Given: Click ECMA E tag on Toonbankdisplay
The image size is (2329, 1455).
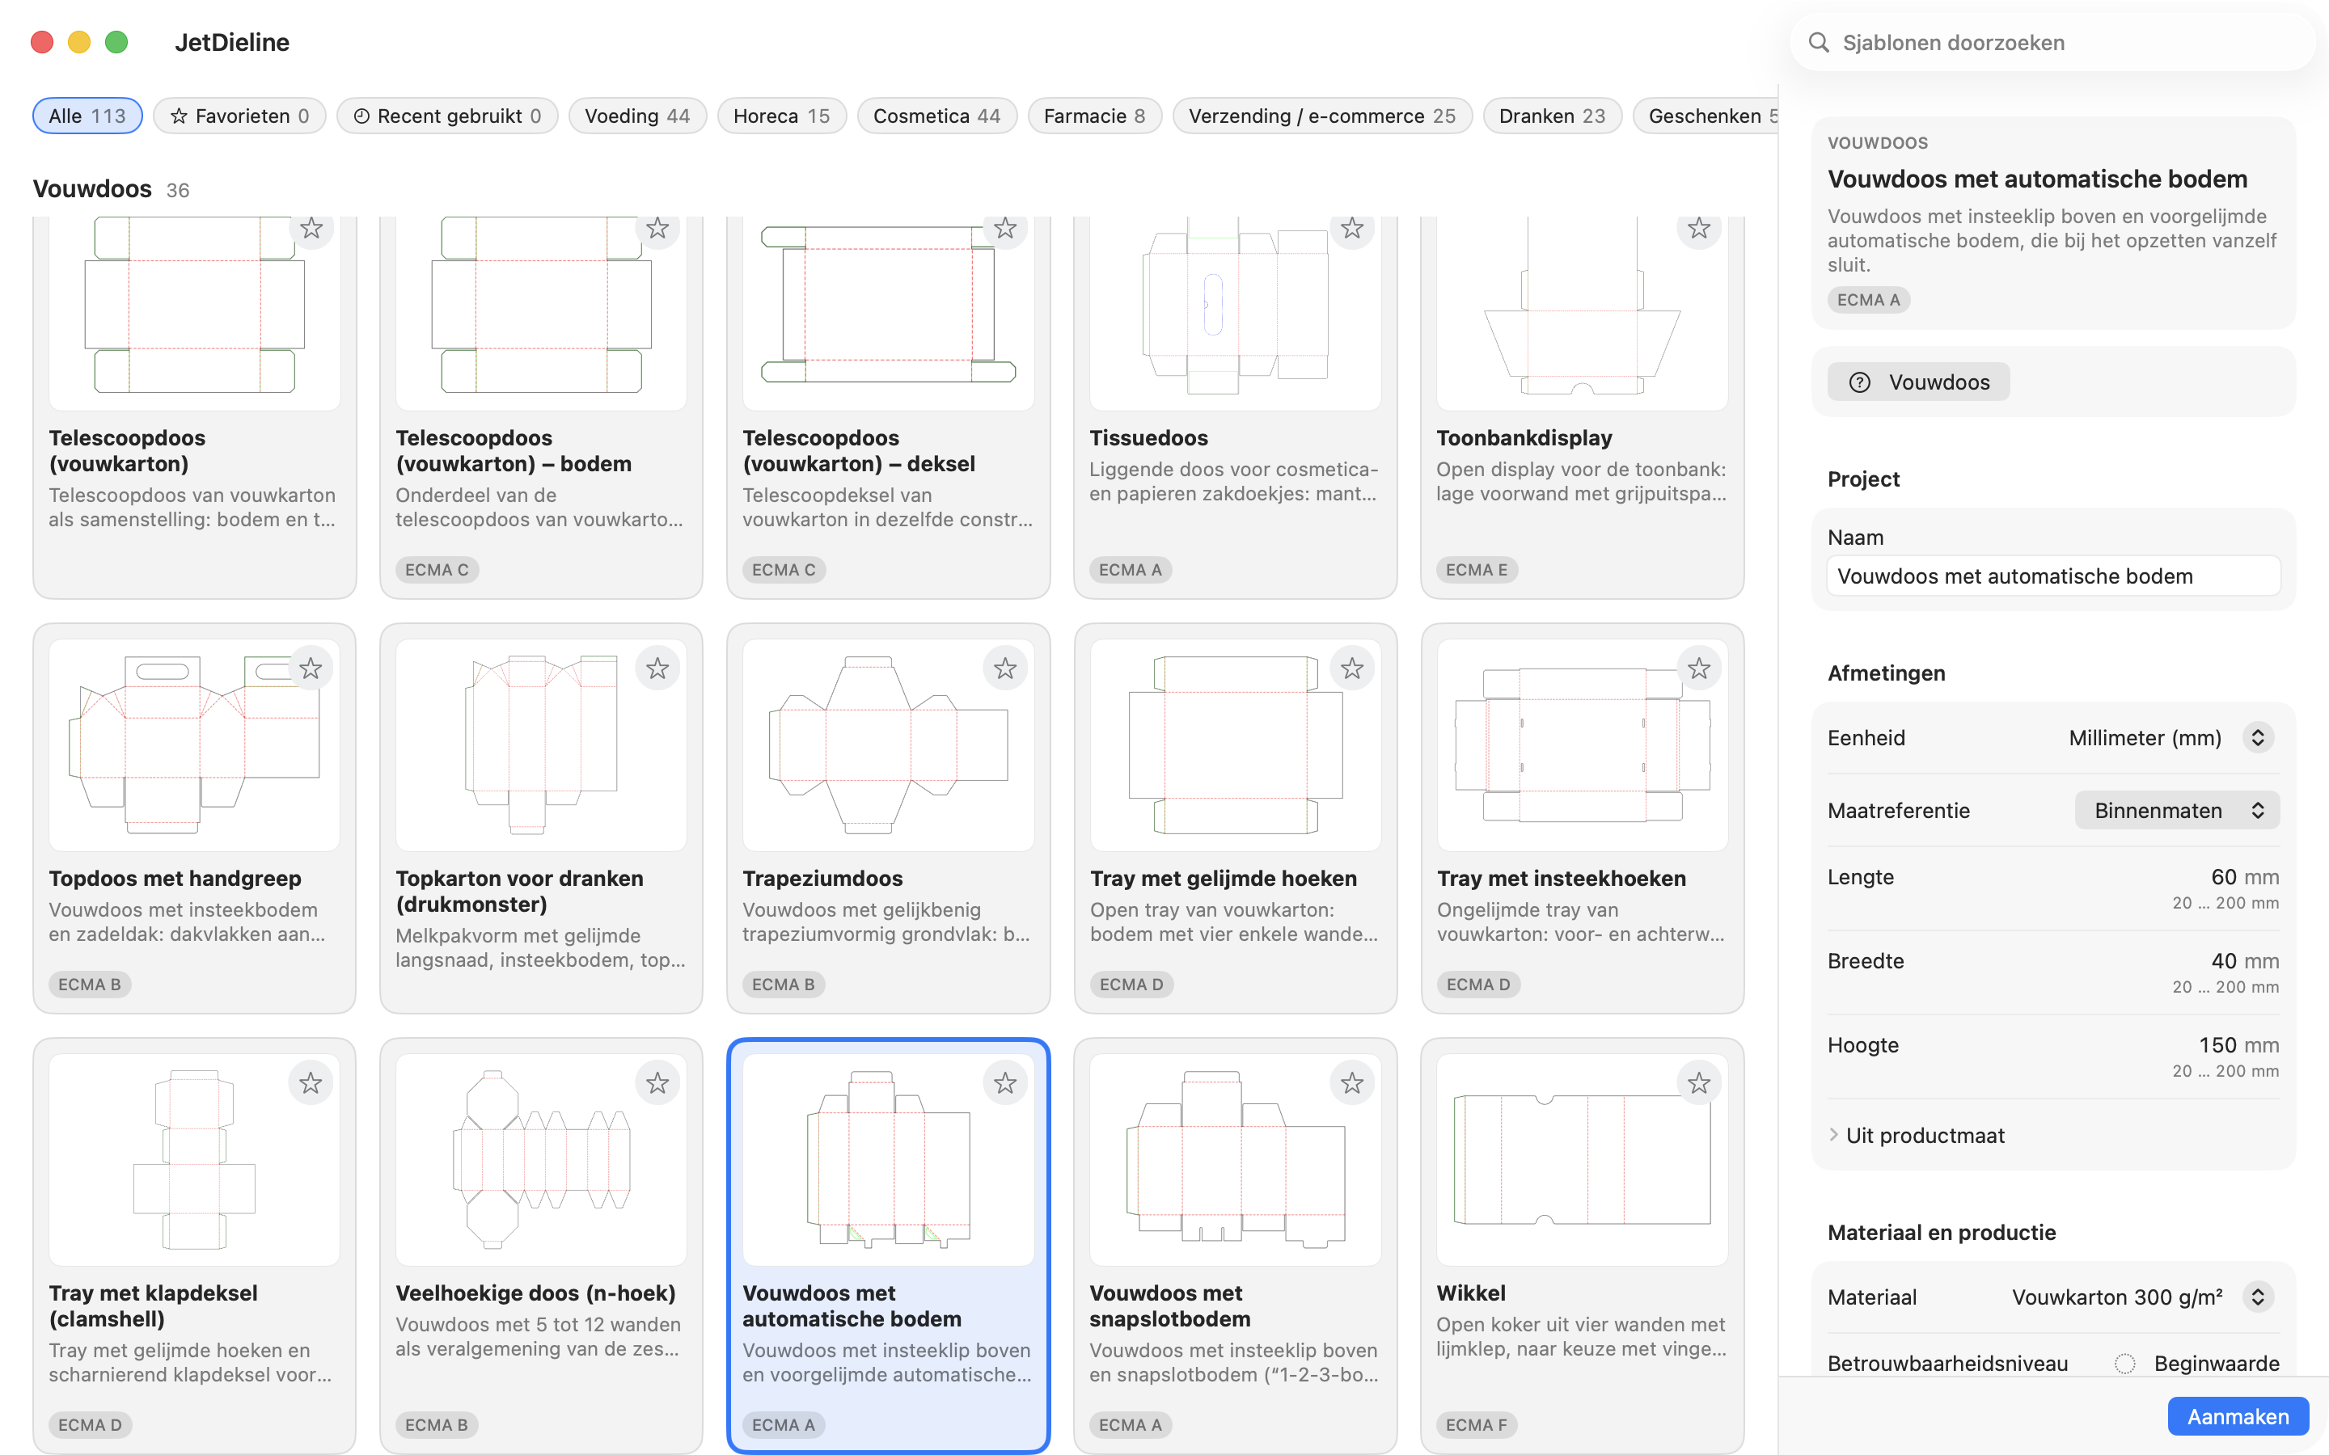Looking at the screenshot, I should click(1477, 570).
